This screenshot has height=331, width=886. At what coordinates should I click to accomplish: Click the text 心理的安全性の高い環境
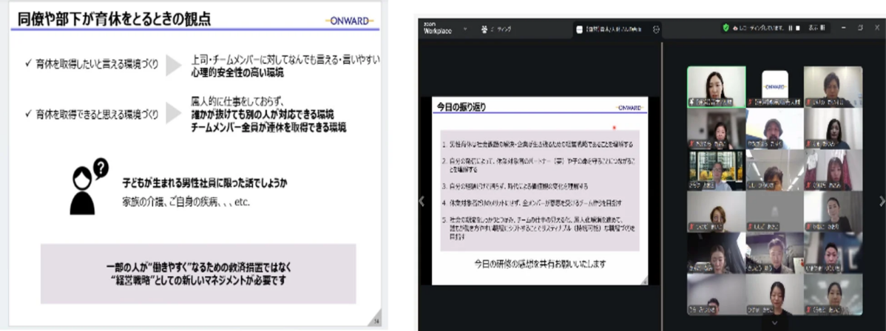tap(237, 74)
